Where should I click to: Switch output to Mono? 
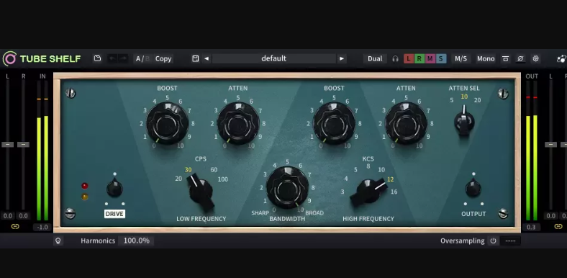pos(486,58)
